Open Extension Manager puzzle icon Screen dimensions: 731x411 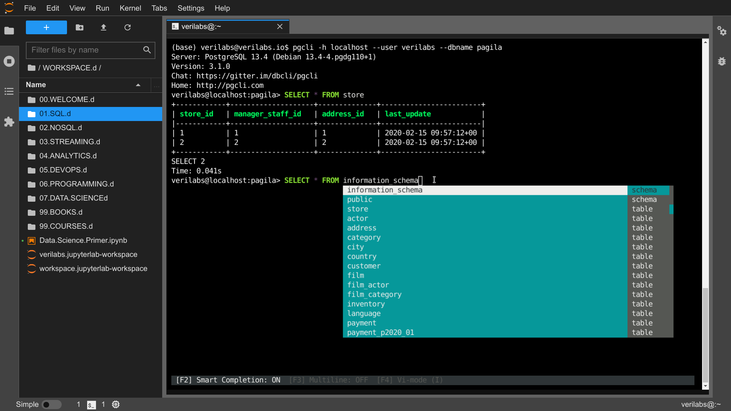9,122
